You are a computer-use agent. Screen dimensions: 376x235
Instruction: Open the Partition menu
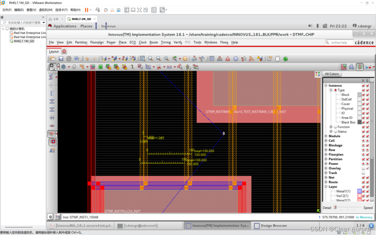coord(81,42)
